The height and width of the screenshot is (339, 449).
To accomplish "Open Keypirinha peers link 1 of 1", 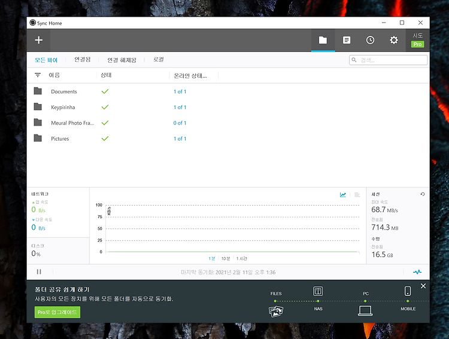I will [180, 107].
